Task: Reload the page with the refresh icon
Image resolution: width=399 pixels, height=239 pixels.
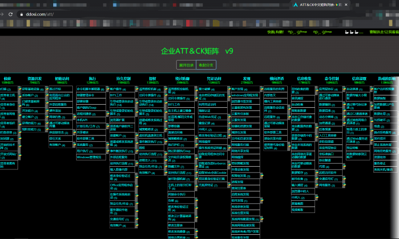Action: click(11, 14)
